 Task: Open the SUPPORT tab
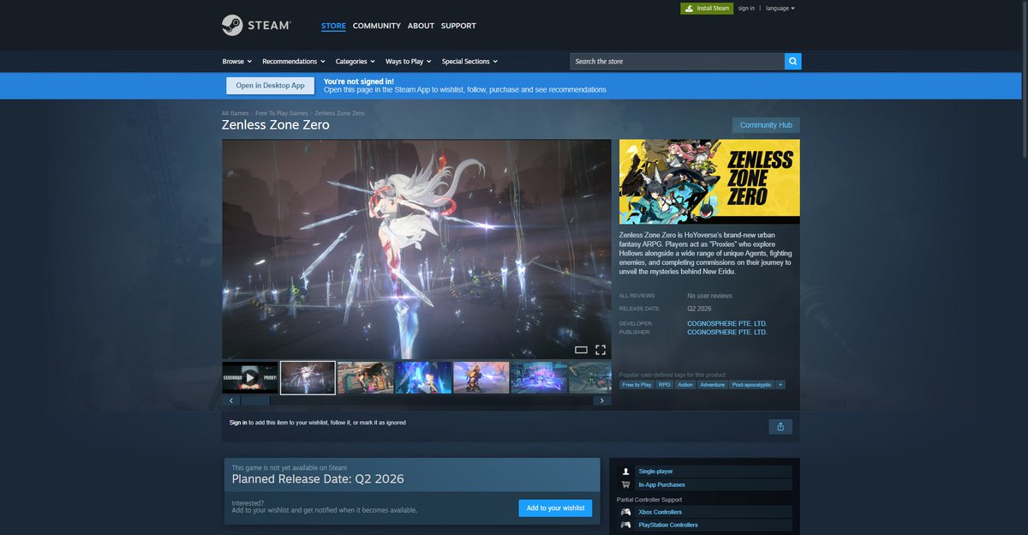pos(458,26)
